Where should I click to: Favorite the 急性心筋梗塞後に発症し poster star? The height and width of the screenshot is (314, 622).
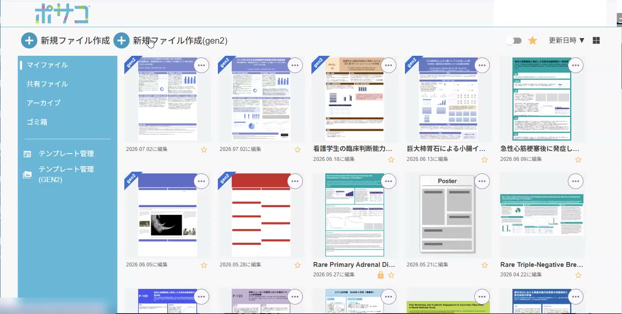click(x=578, y=160)
